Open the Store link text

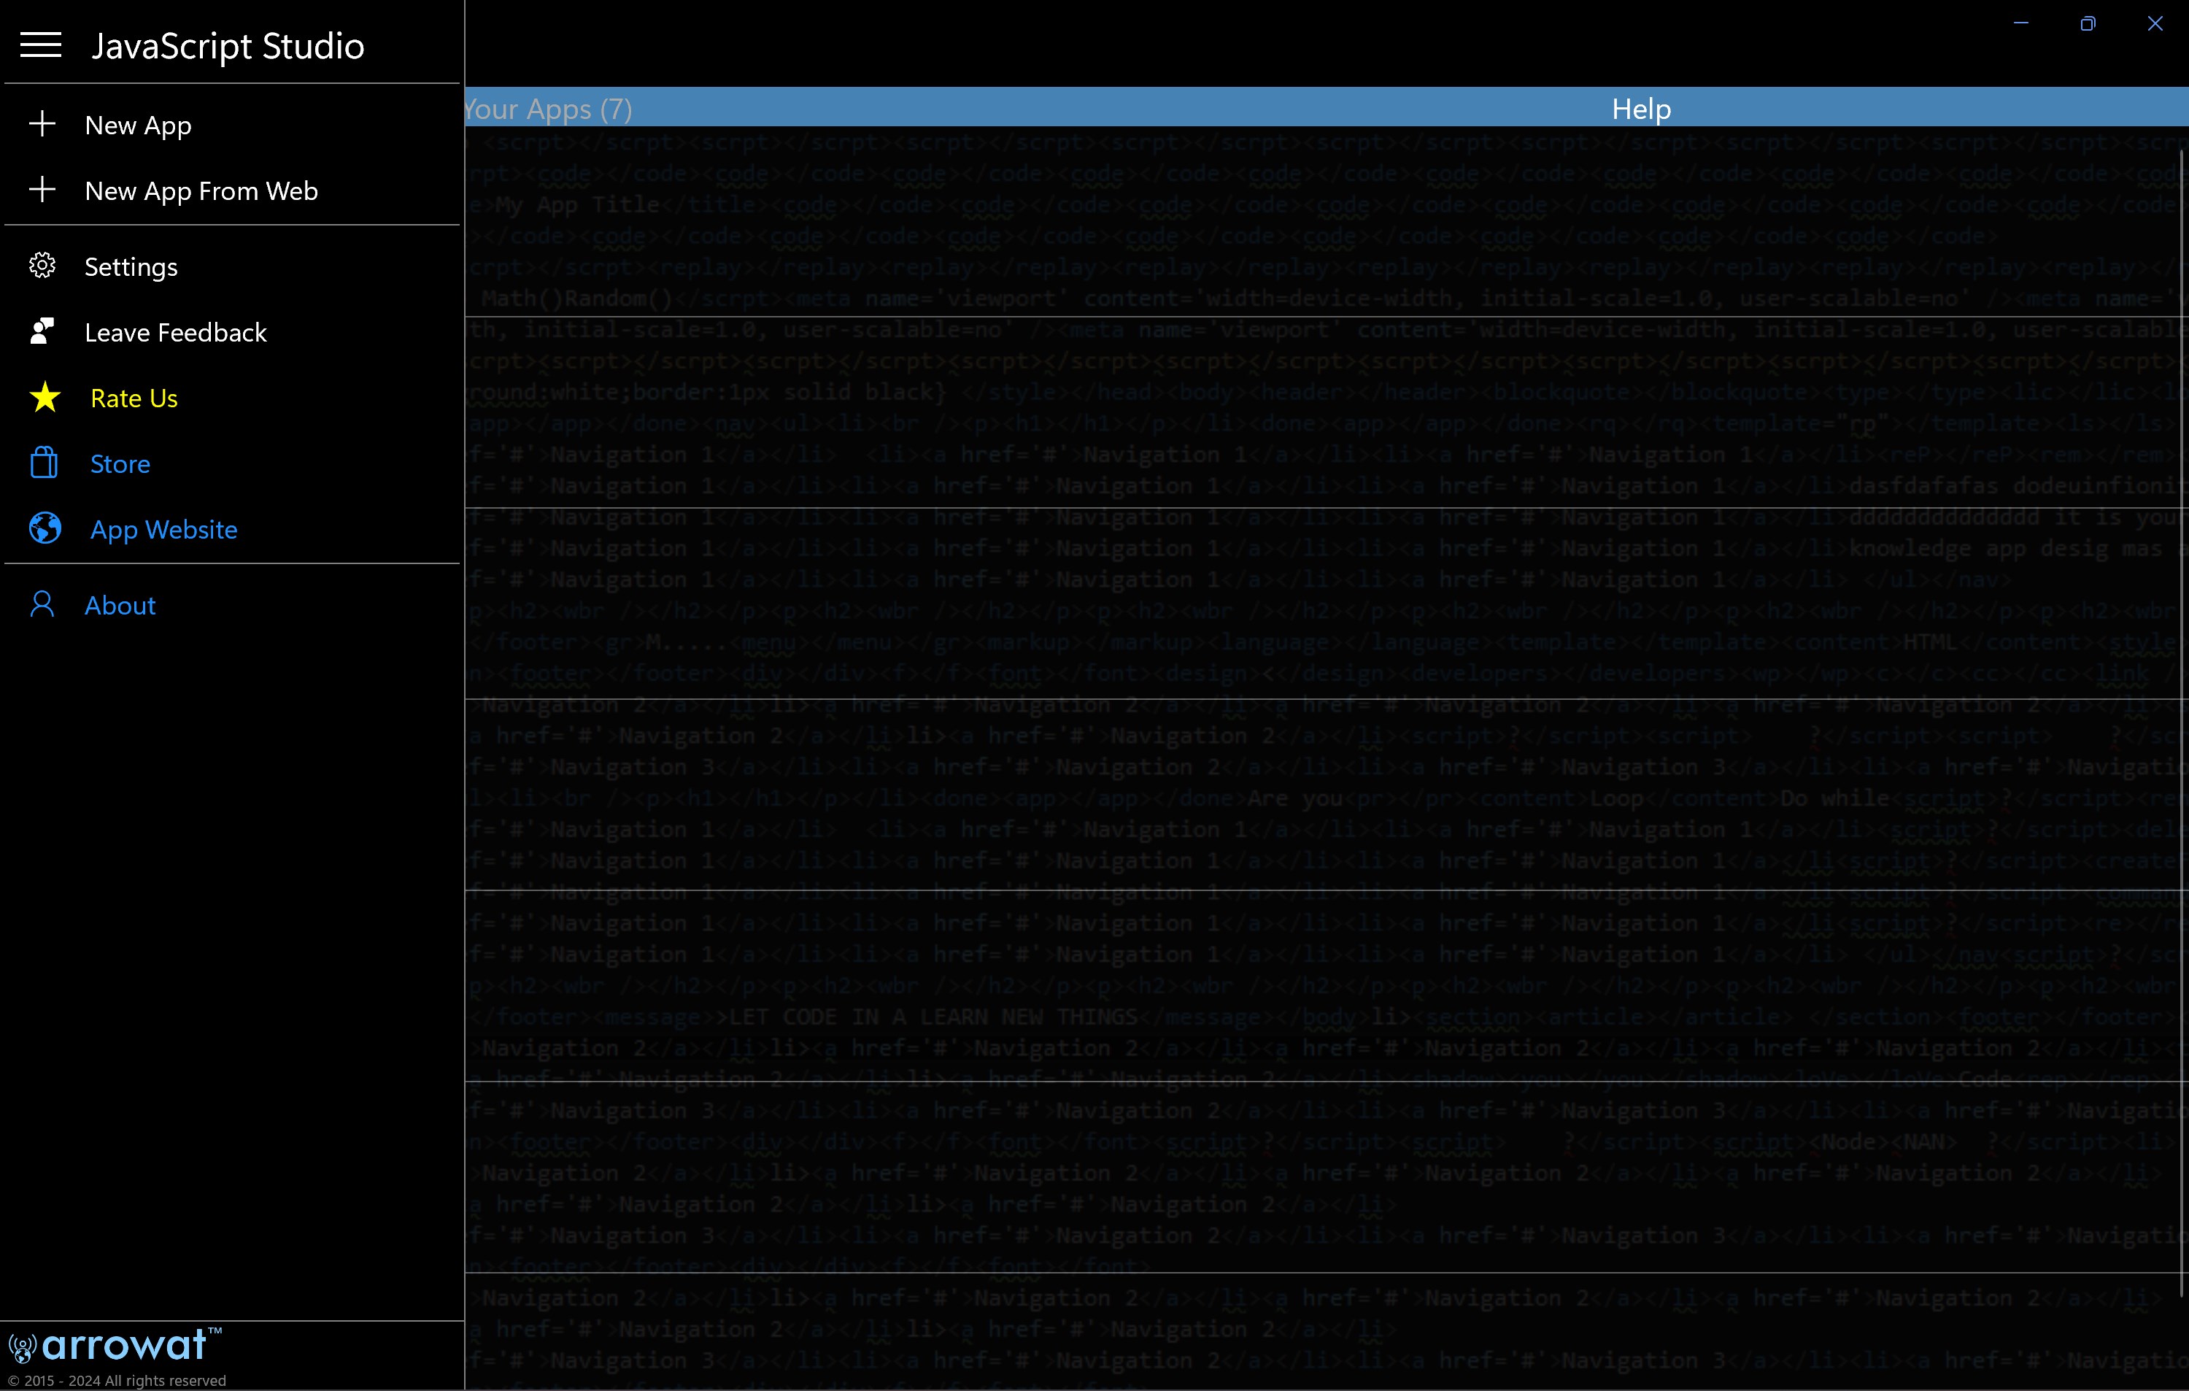click(120, 463)
